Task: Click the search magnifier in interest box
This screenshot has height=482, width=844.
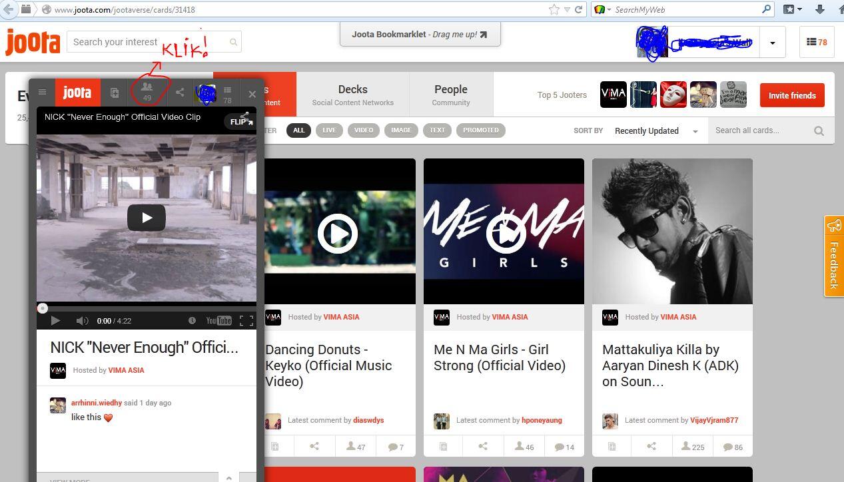Action: point(234,42)
